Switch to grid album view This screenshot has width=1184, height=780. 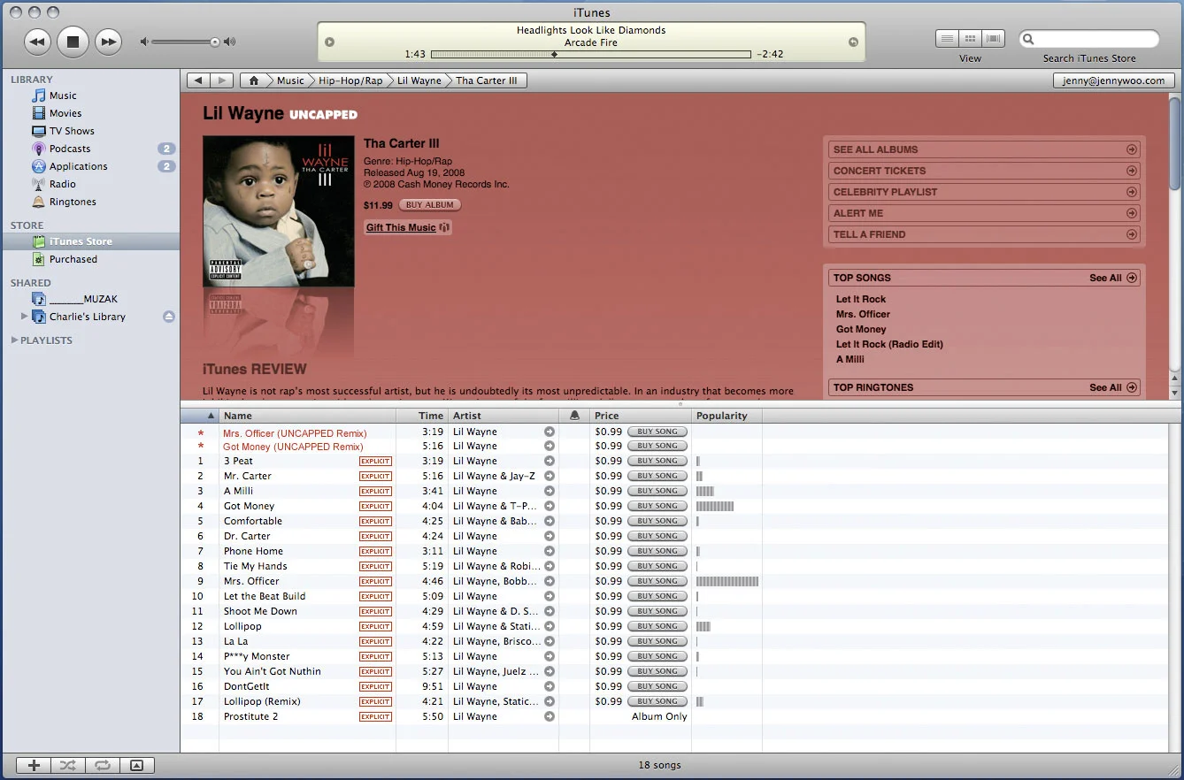point(971,39)
